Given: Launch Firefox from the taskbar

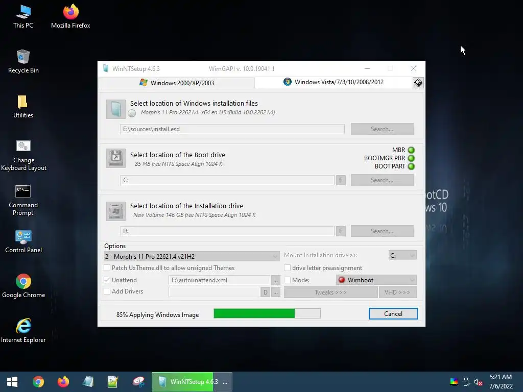Looking at the screenshot, I should point(63,382).
